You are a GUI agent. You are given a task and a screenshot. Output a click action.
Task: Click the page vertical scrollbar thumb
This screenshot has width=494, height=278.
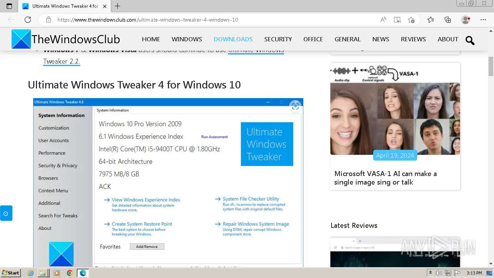491,66
